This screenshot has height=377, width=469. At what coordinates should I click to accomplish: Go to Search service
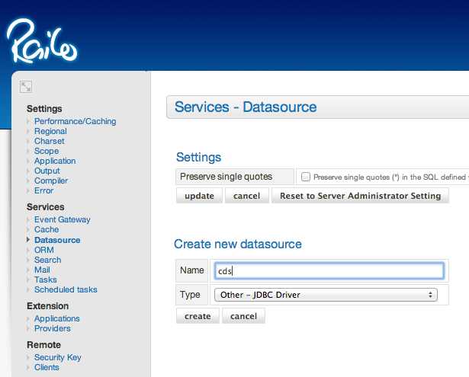(47, 260)
